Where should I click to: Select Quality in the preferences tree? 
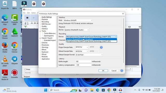[44, 26]
